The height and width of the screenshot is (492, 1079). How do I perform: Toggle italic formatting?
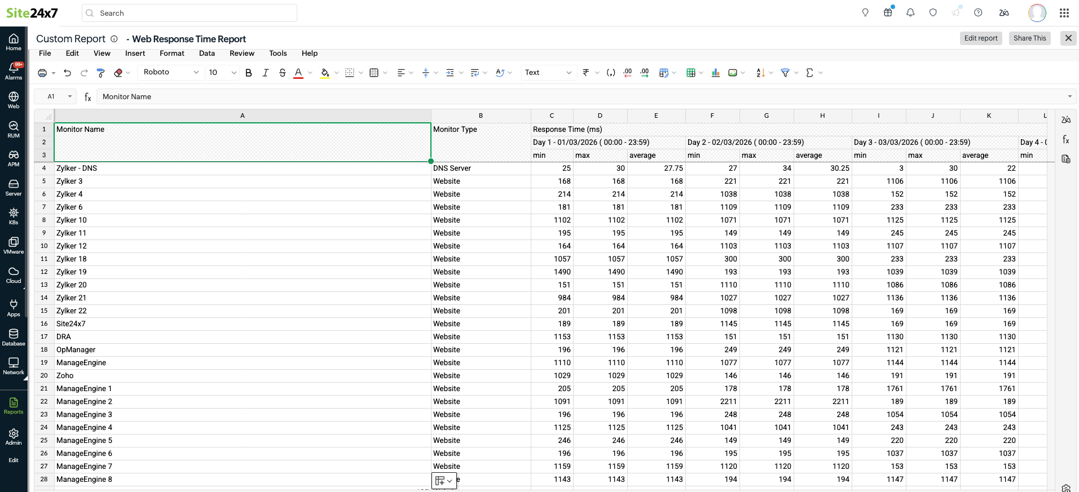tap(266, 73)
